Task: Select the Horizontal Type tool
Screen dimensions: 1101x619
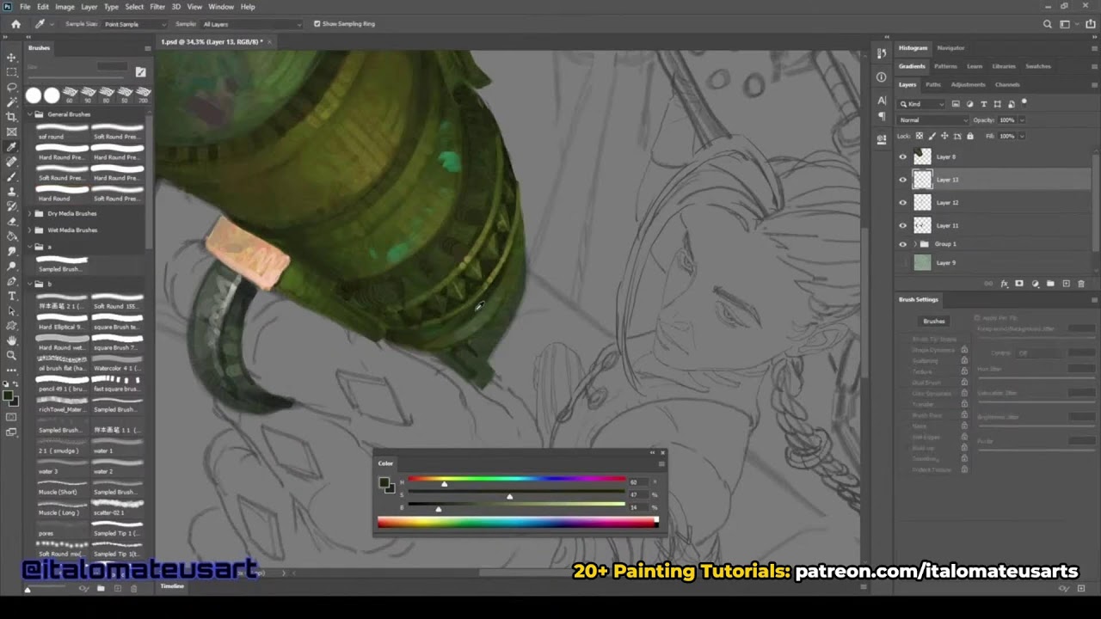Action: point(11,296)
